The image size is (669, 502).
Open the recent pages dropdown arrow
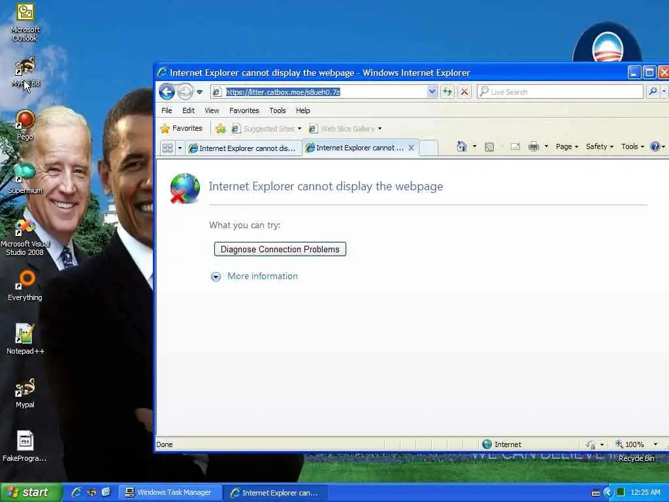[199, 92]
